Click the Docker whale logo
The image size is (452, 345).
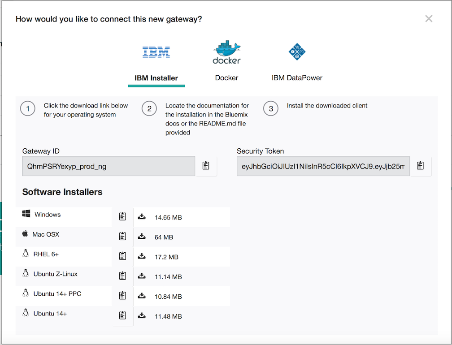coord(226,52)
